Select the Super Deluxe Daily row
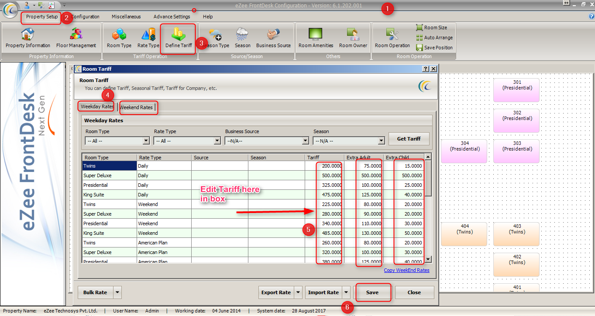The width and height of the screenshot is (595, 316). [253, 175]
